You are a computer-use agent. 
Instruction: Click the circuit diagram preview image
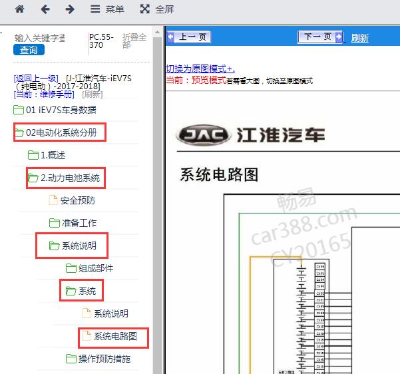click(311, 284)
